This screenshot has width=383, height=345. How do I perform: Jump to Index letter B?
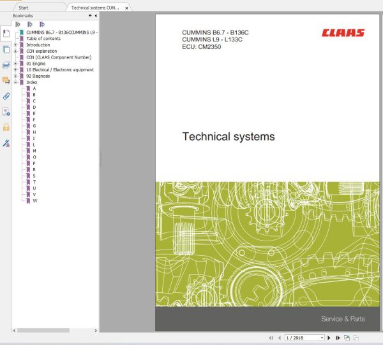coord(34,95)
